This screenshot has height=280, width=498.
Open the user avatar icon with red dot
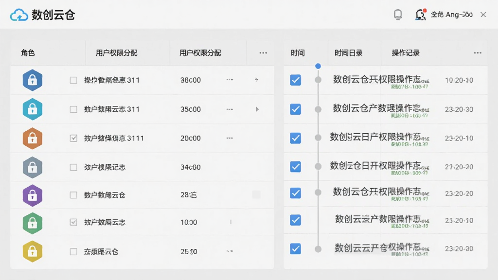click(421, 15)
